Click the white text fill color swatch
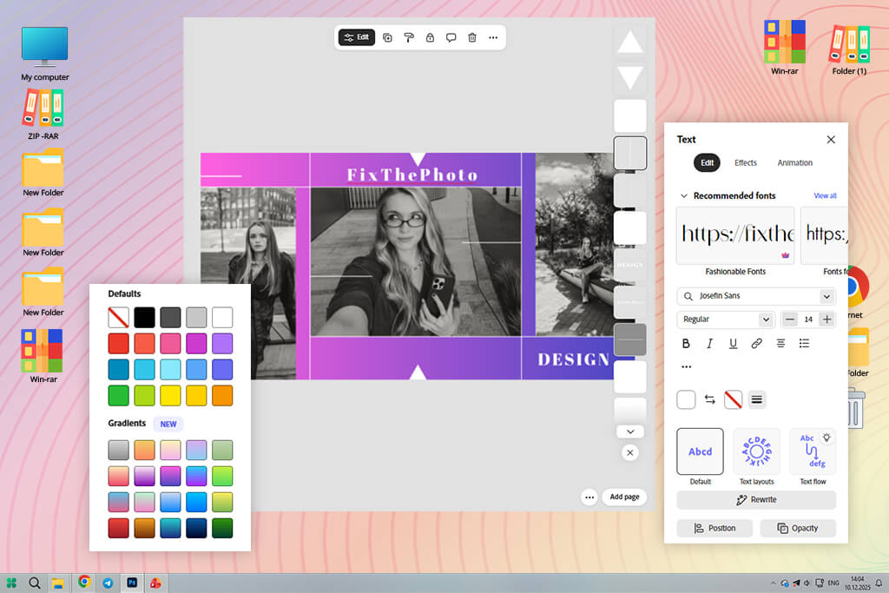This screenshot has height=593, width=889. pos(686,399)
